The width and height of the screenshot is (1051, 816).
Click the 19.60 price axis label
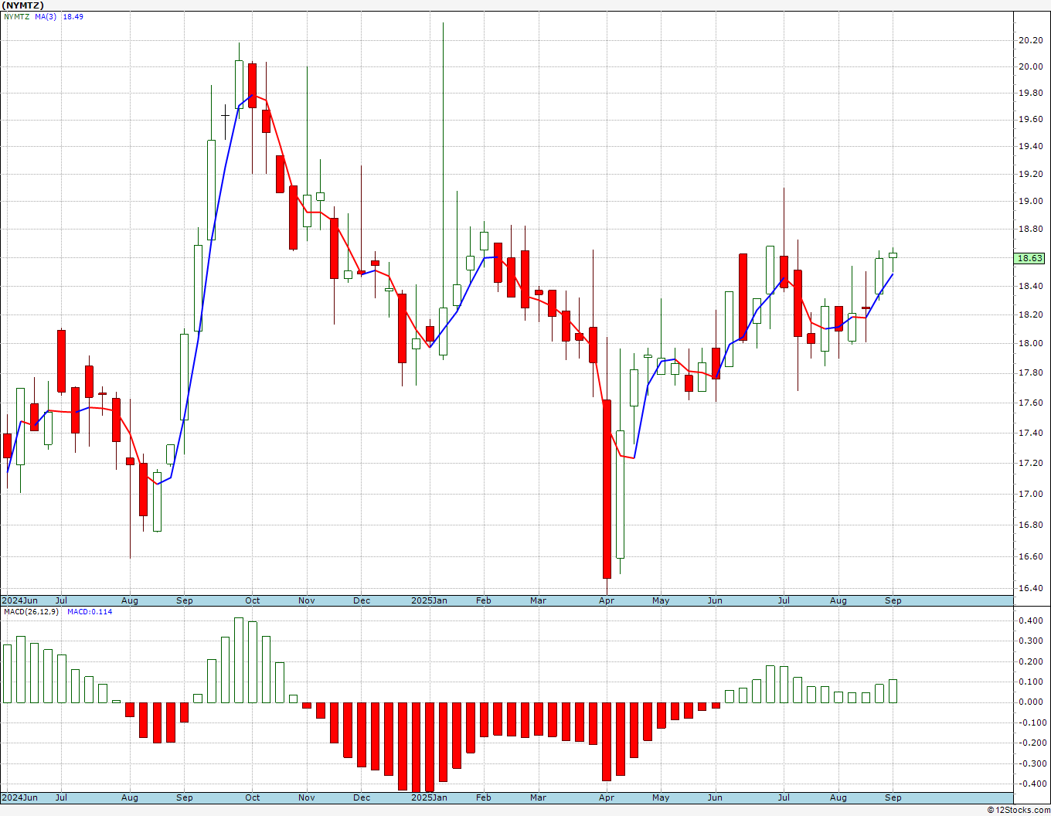[1030, 120]
